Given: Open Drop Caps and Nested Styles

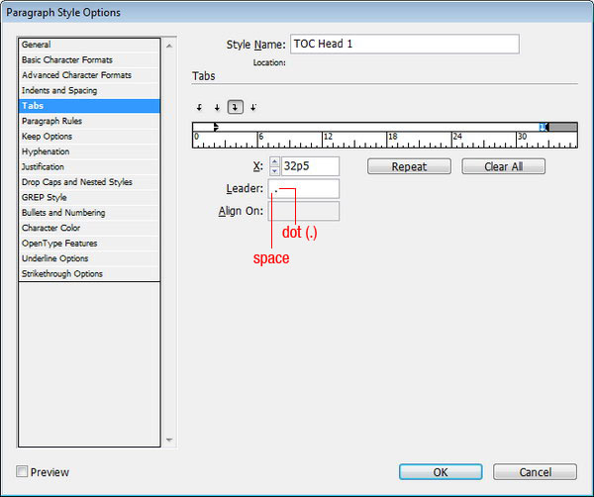Looking at the screenshot, I should (89, 182).
